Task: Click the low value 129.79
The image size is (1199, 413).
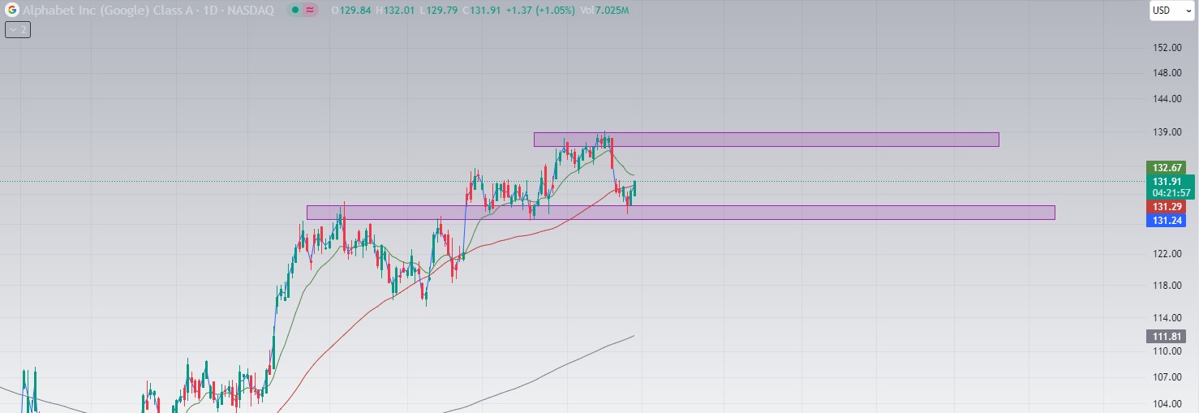Action: tap(442, 11)
